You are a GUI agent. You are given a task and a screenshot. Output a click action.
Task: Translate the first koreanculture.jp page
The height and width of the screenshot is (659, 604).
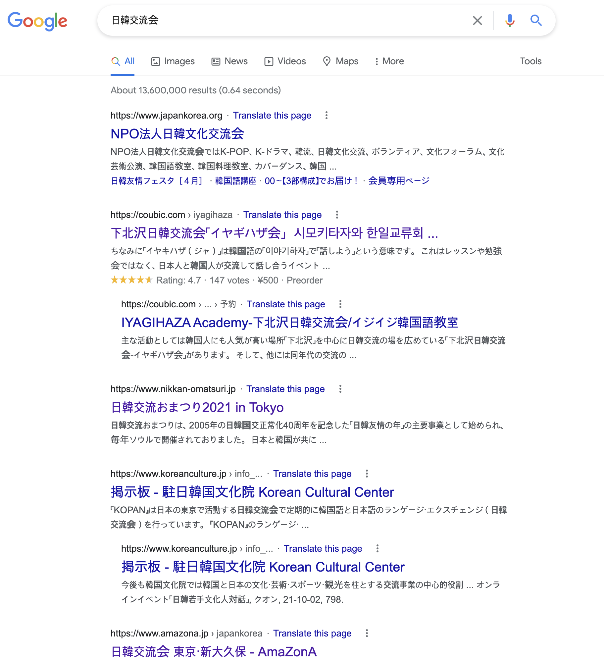pos(312,474)
